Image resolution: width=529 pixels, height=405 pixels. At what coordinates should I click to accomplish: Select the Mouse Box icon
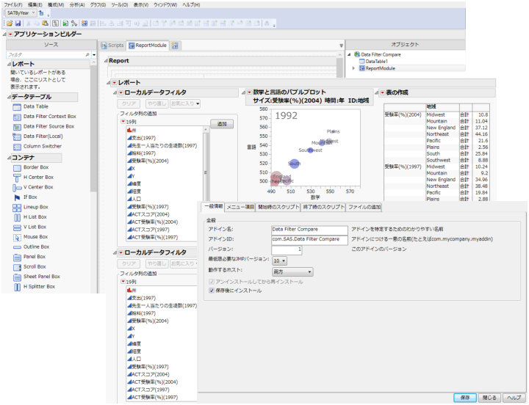[x=17, y=237]
